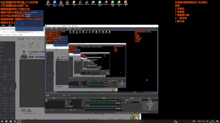Open the WeGame desktop shortcut

(x=87, y=3)
